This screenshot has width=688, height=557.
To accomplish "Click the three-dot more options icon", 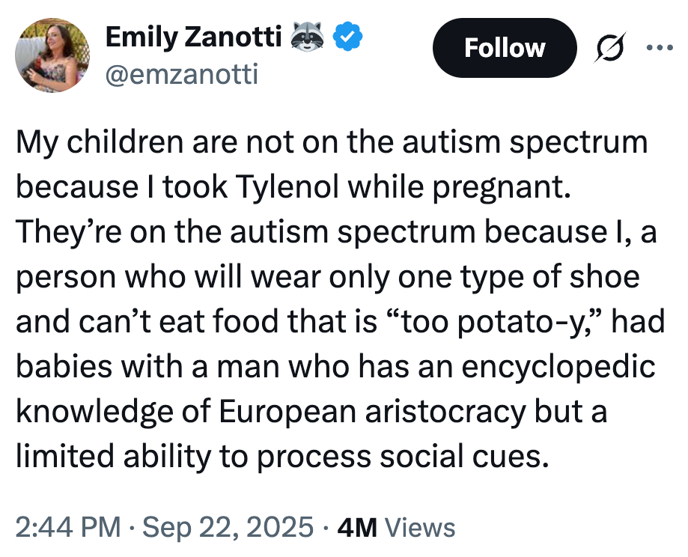I will [660, 47].
